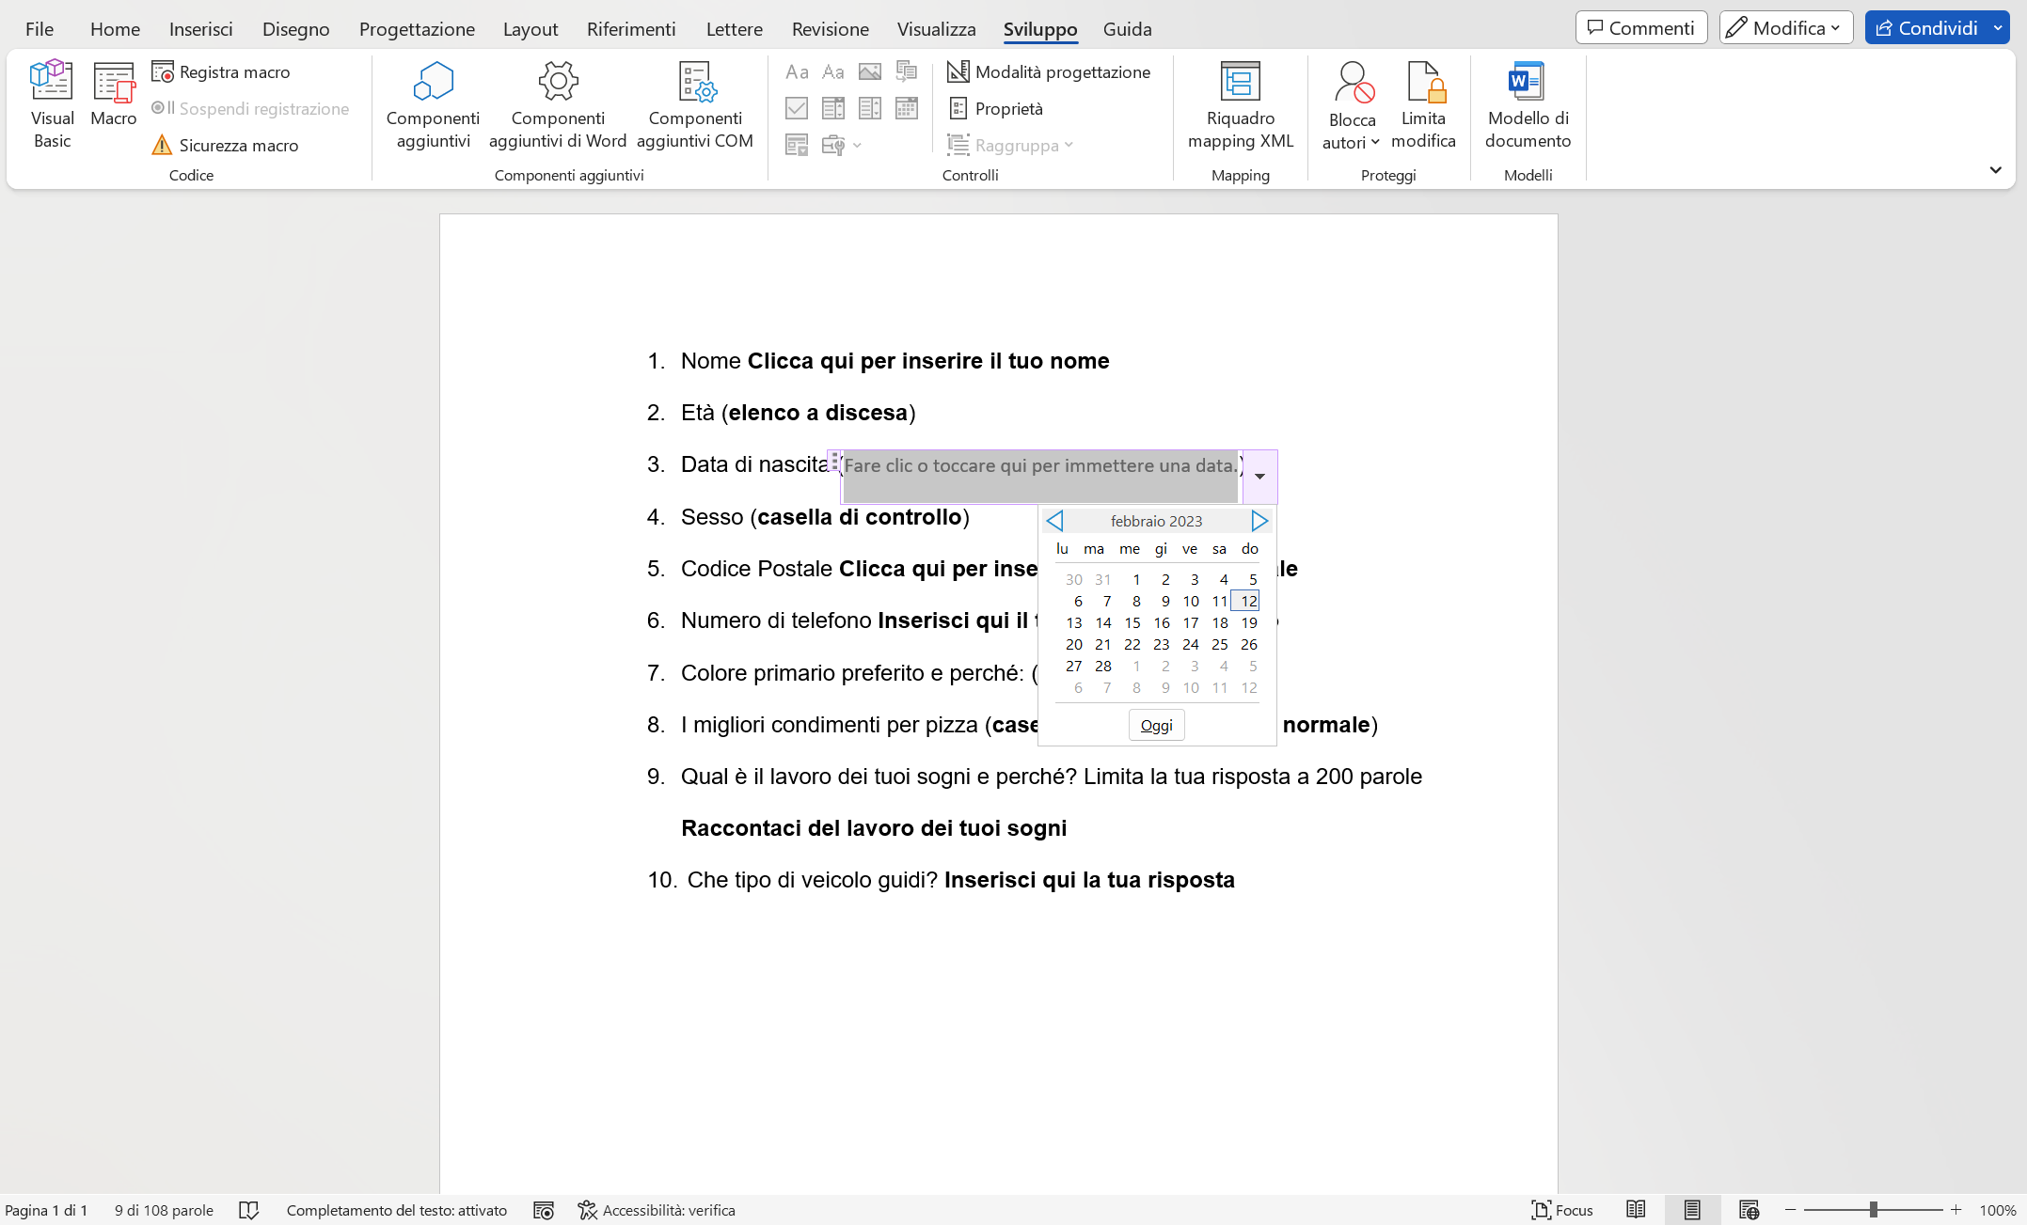This screenshot has height=1225, width=2027.
Task: Select February 14 in the date picker
Action: [1103, 622]
